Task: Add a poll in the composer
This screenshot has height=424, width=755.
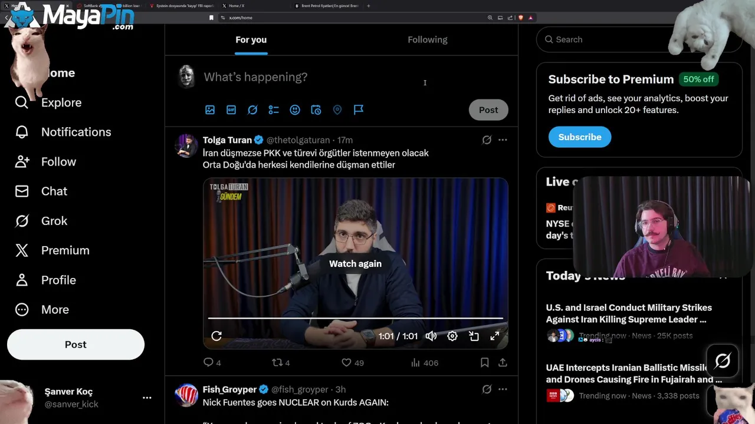Action: [274, 110]
